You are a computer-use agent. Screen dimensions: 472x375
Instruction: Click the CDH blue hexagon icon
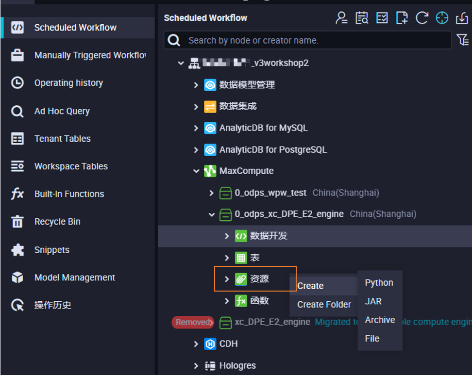[x=210, y=344]
